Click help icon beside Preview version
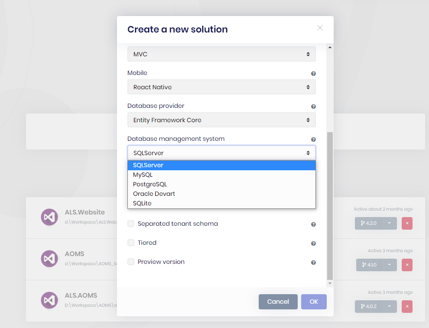Viewport: 429px width, 328px height. [313, 263]
